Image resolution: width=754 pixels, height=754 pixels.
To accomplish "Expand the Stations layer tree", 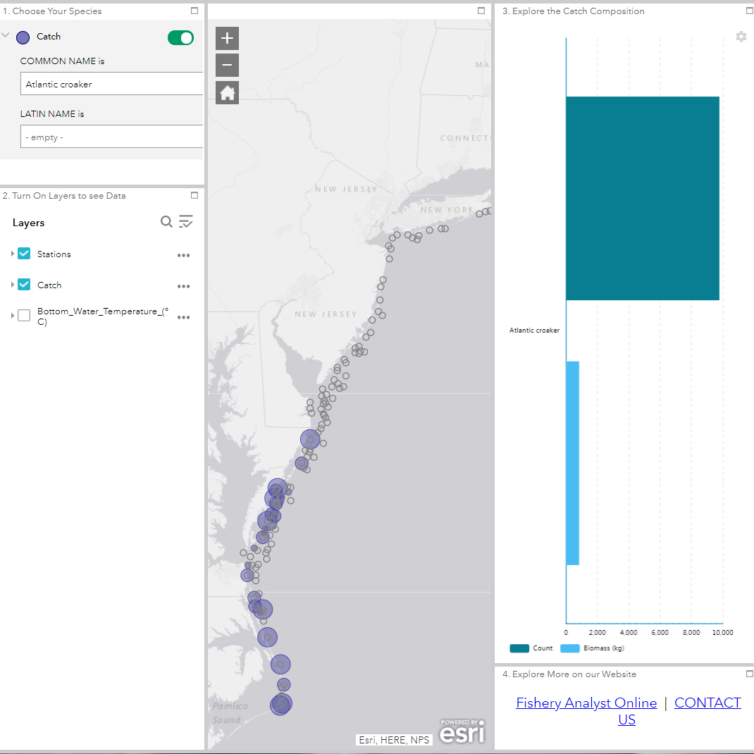I will 12,254.
